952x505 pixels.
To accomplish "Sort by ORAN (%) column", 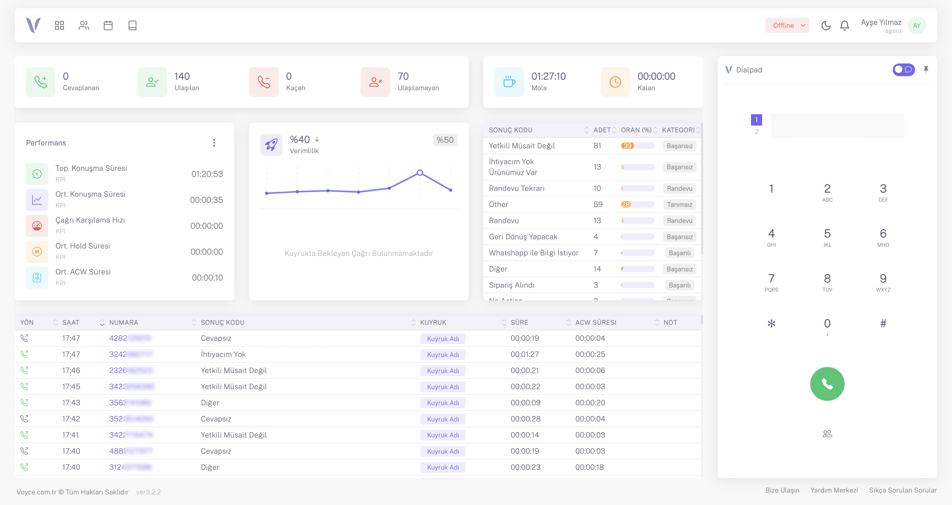I will [655, 130].
